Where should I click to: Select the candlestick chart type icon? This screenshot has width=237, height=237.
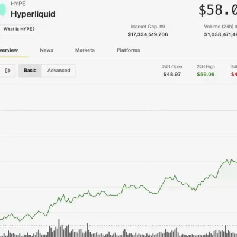(x=8, y=71)
